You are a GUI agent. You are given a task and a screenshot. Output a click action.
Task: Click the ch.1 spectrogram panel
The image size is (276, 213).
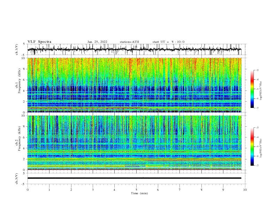[135, 85]
